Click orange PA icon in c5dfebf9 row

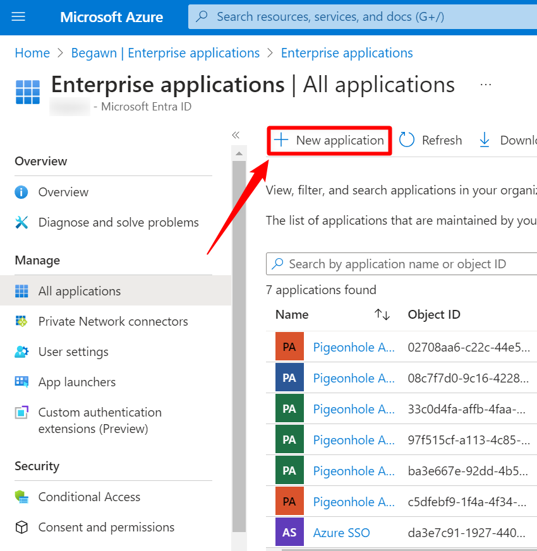click(289, 501)
